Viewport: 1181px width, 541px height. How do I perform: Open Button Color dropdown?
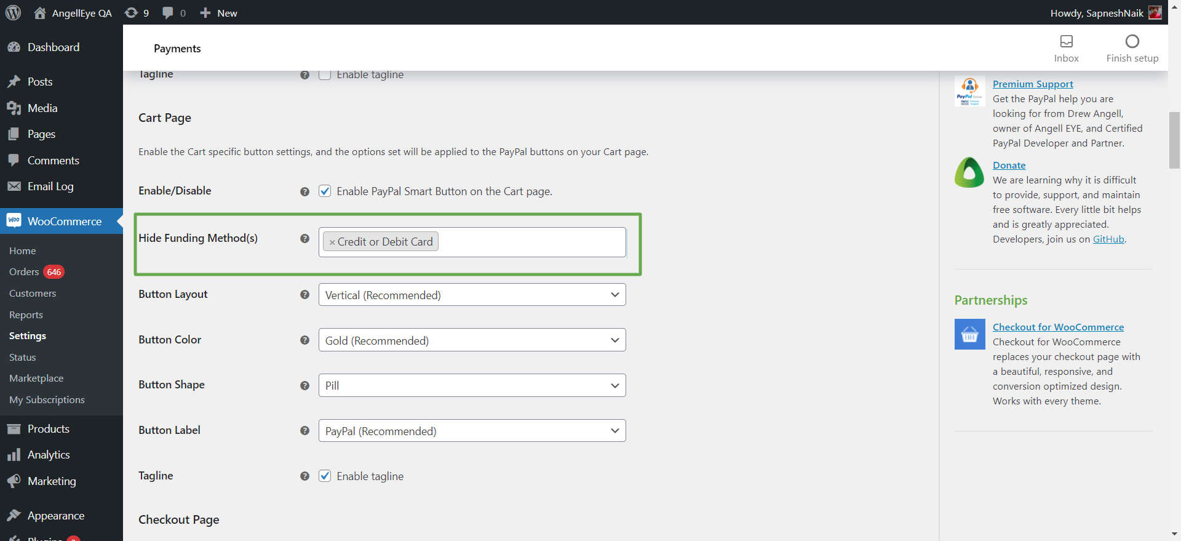[472, 340]
